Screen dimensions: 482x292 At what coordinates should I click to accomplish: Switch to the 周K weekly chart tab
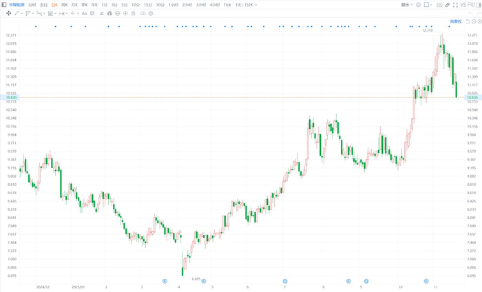64,5
